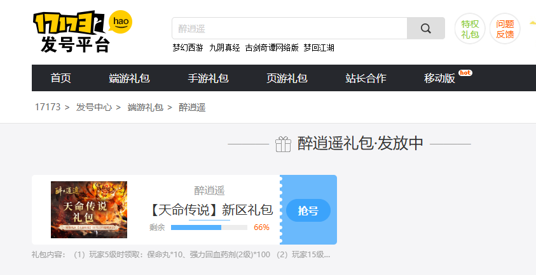Viewport: 536px width, 275px height.
Task: Open hot search link 梦回江湖
Action: click(319, 48)
